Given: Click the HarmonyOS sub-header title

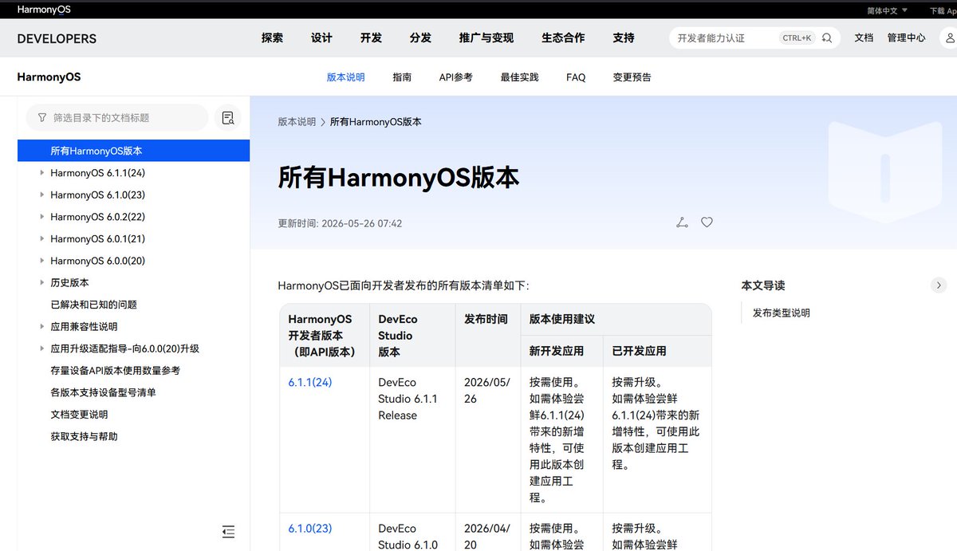Looking at the screenshot, I should coord(49,77).
